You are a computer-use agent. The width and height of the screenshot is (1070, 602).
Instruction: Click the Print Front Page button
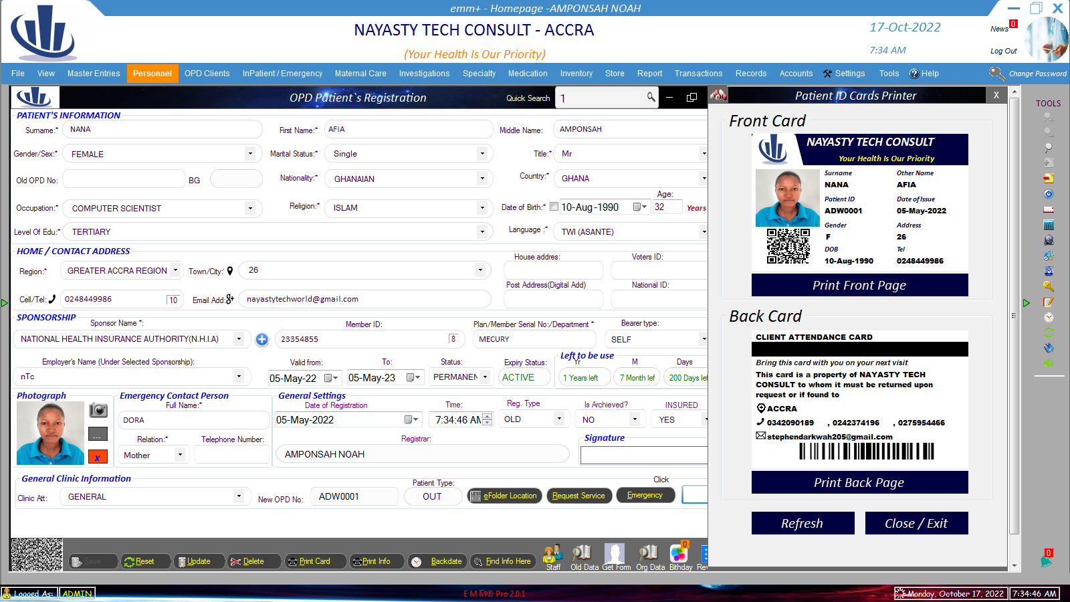click(859, 285)
